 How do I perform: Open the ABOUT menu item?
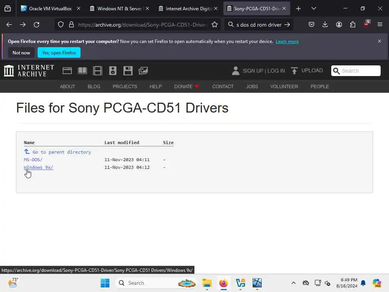point(68,87)
